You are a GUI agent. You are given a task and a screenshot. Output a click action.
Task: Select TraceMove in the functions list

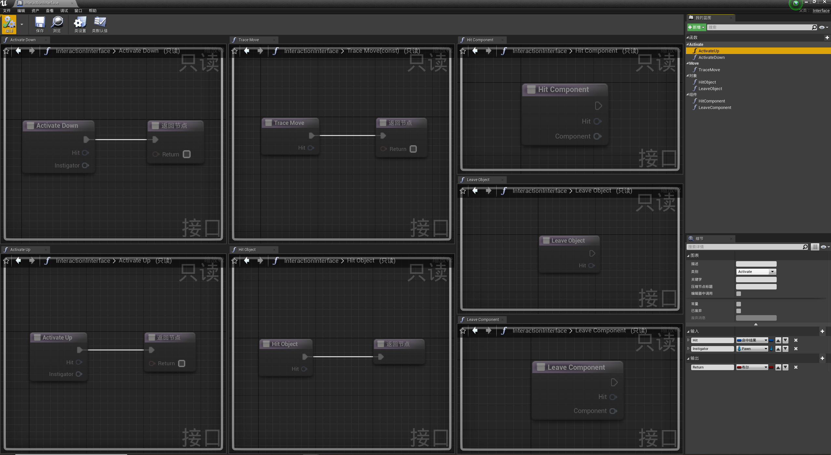click(710, 70)
